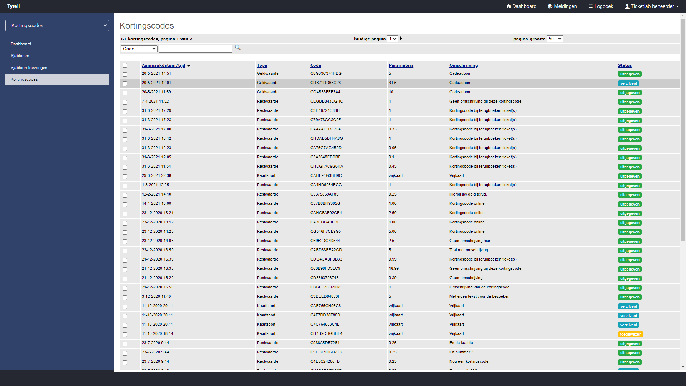This screenshot has width=686, height=386.
Task: Click description 'Hierbij uw geld terug.'
Action: click(x=468, y=194)
